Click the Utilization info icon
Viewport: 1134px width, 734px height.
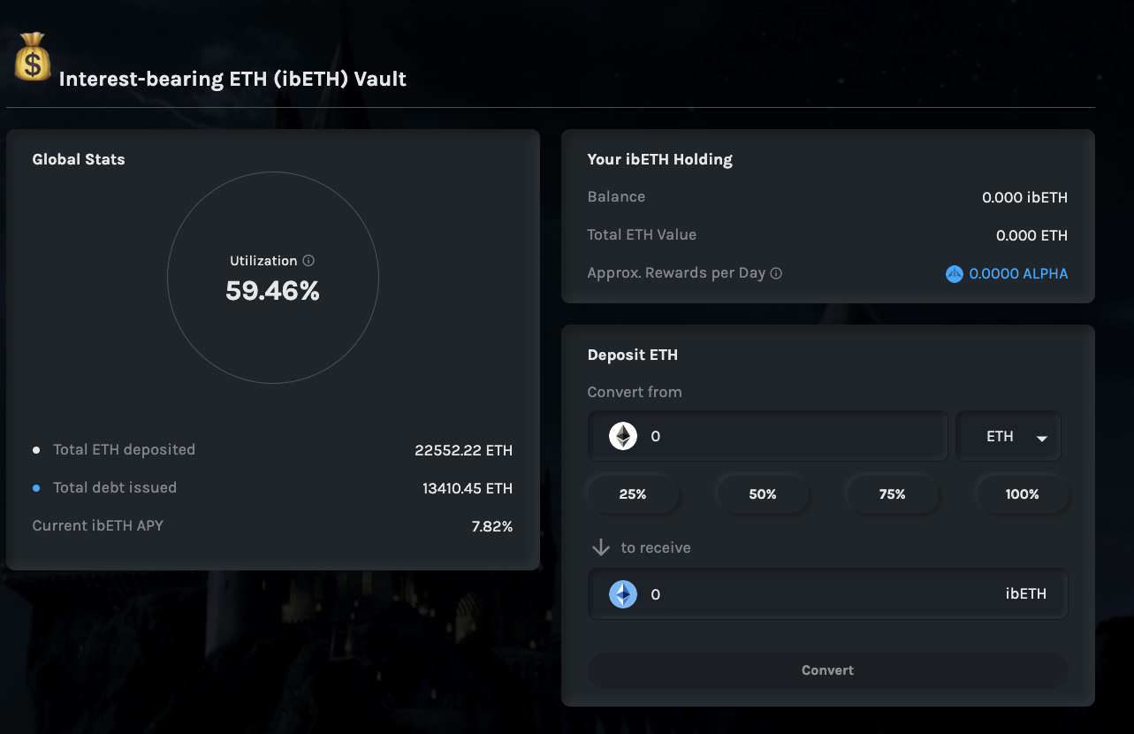pyautogui.click(x=308, y=261)
